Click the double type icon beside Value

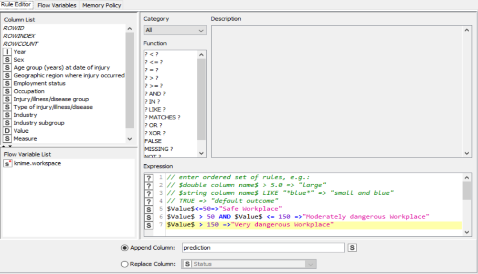7,131
